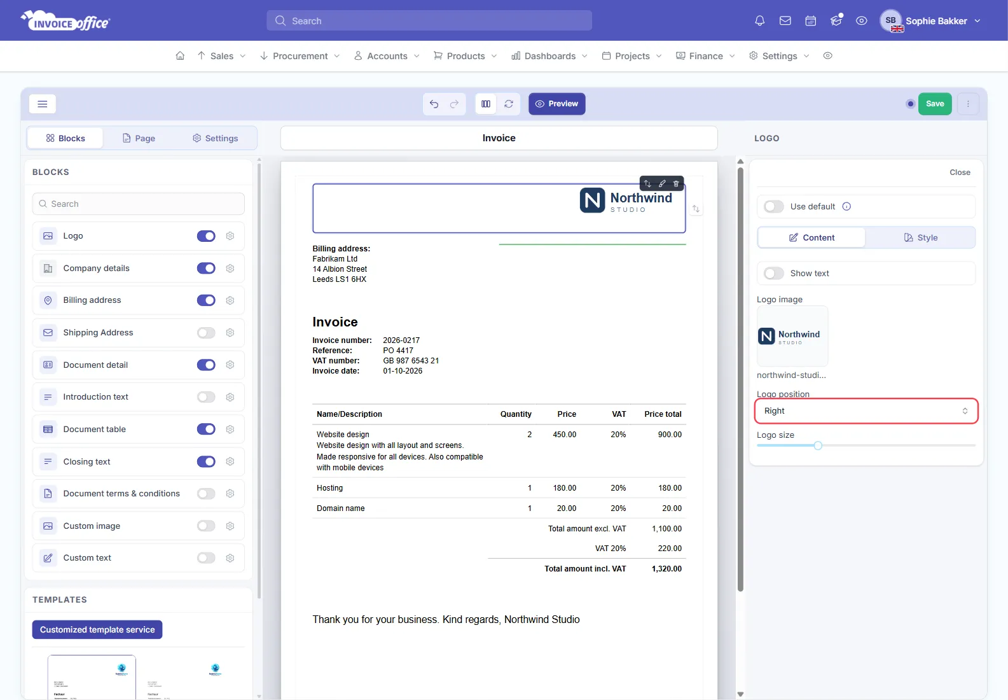The image size is (1008, 700).
Task: Expand the Procurement menu
Action: coord(300,56)
